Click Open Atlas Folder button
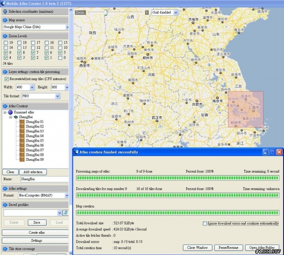284x255 pixels. click(x=262, y=247)
